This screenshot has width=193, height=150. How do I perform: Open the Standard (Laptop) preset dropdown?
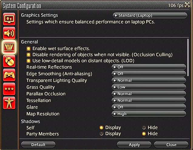click(x=150, y=15)
